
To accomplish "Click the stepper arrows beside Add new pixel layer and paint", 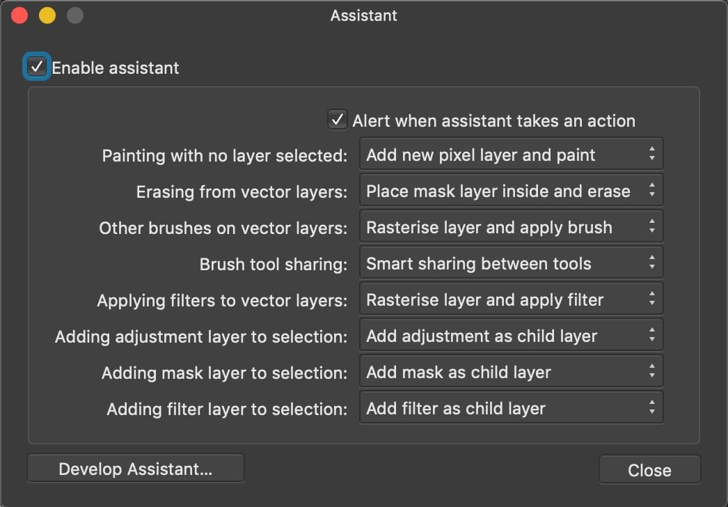I will pyautogui.click(x=653, y=153).
